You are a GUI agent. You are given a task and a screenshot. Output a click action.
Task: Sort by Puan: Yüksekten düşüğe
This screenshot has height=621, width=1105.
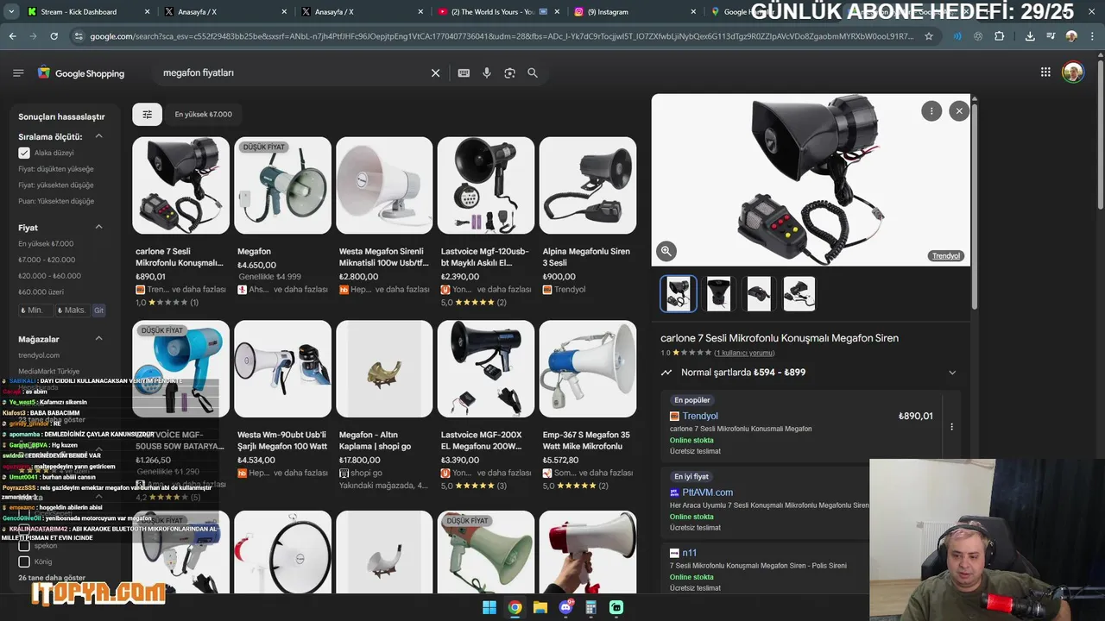(56, 201)
